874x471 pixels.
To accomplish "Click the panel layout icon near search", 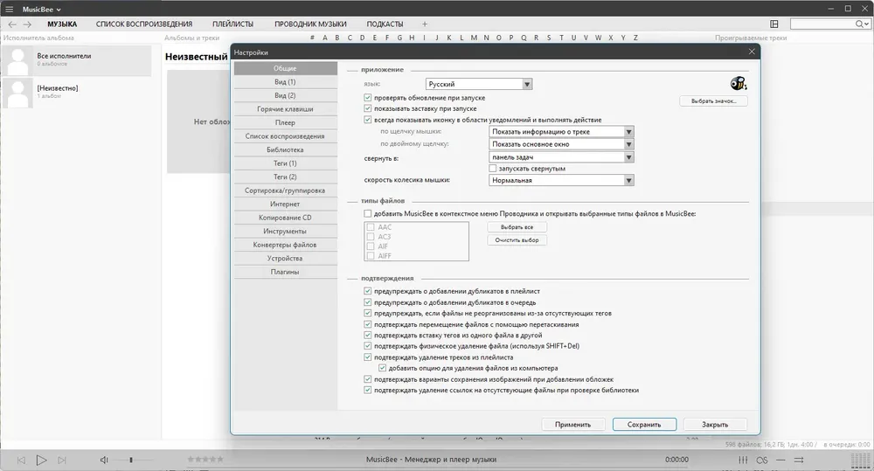I will [x=774, y=24].
